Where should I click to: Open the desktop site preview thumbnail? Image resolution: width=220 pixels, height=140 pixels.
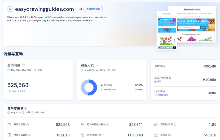click(x=196, y=24)
